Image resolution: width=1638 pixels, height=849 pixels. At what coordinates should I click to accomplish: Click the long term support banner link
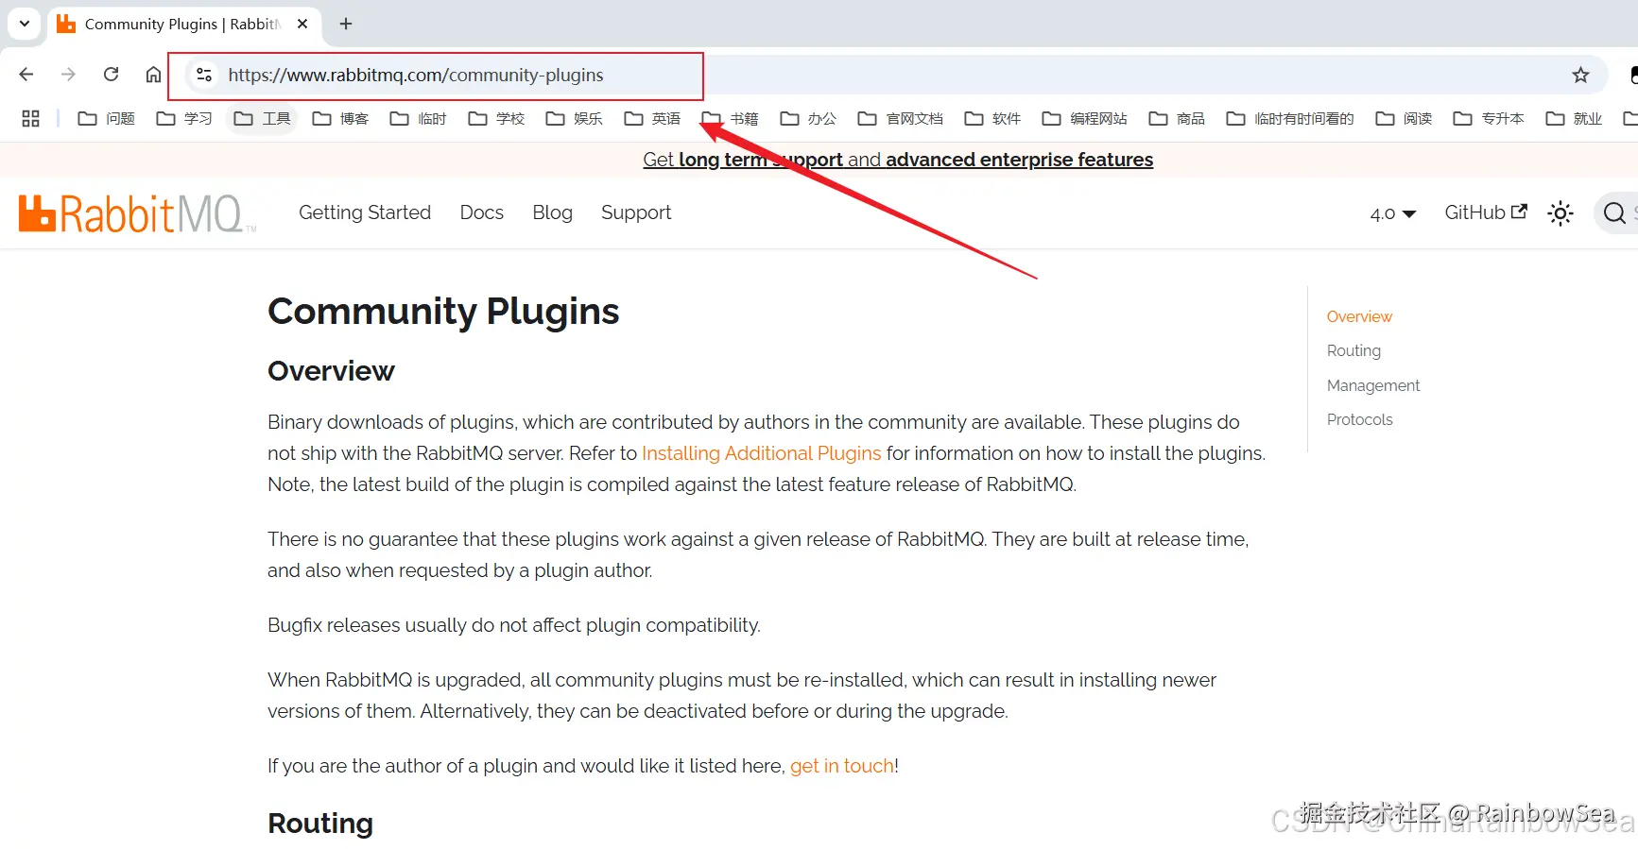(x=898, y=160)
